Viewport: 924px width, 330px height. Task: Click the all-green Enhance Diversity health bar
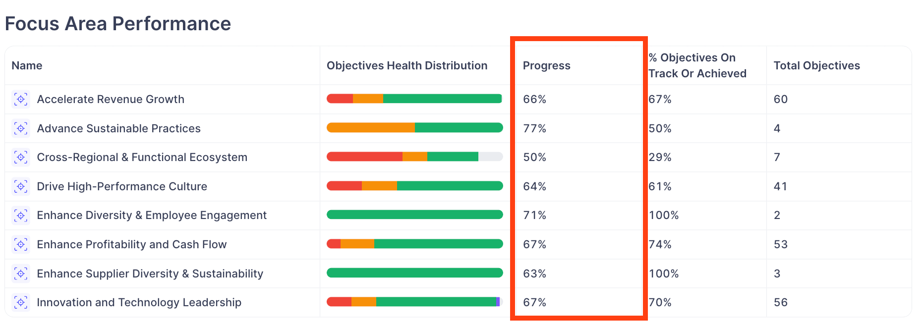click(414, 215)
